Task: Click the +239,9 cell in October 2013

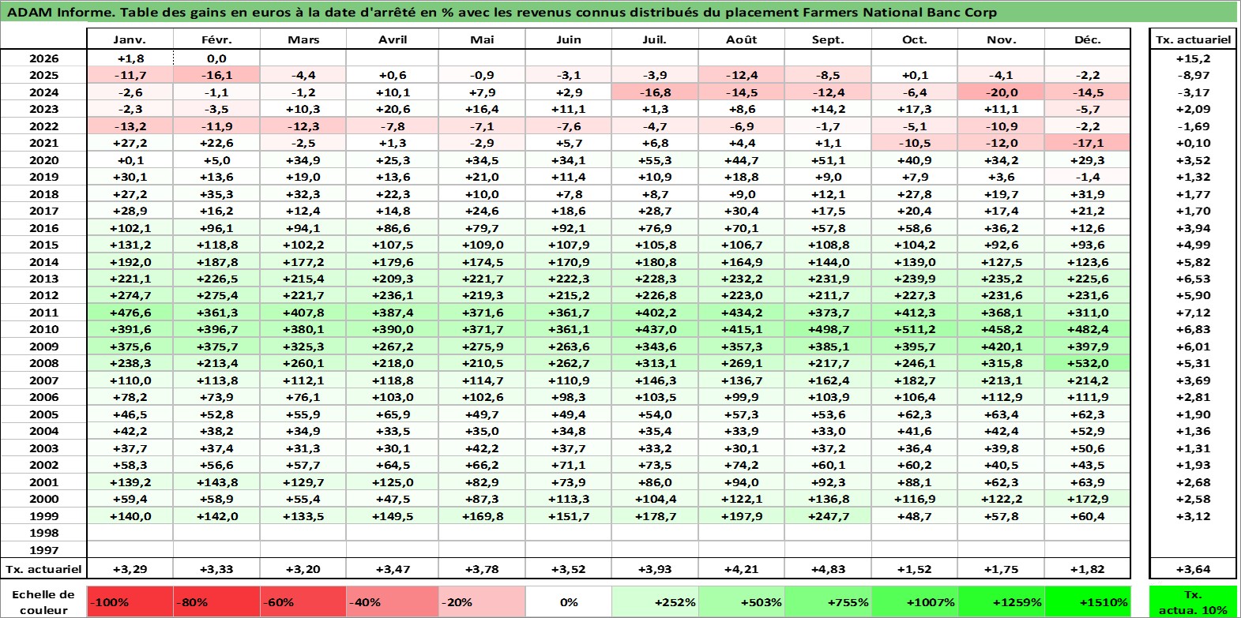Action: [x=914, y=279]
